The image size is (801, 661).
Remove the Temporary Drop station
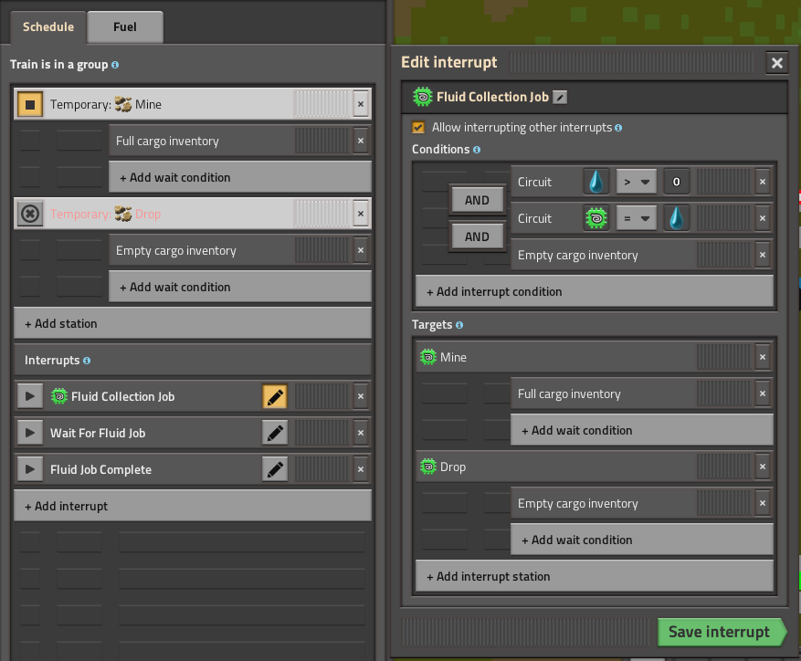pos(361,214)
